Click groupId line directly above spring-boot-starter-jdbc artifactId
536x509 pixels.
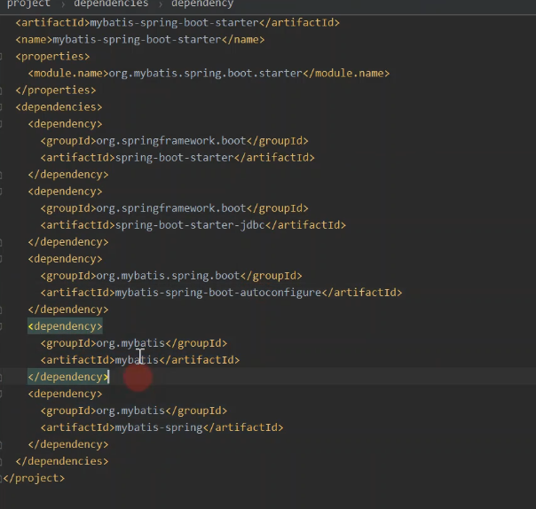click(174, 208)
